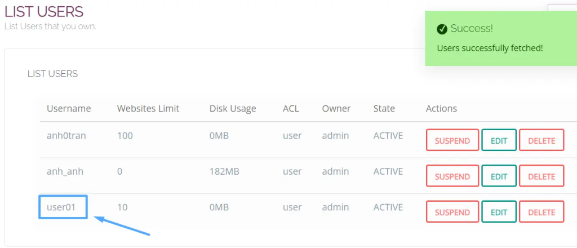Image resolution: width=577 pixels, height=248 pixels.
Task: Suspend the anh0tran user
Action: 452,140
